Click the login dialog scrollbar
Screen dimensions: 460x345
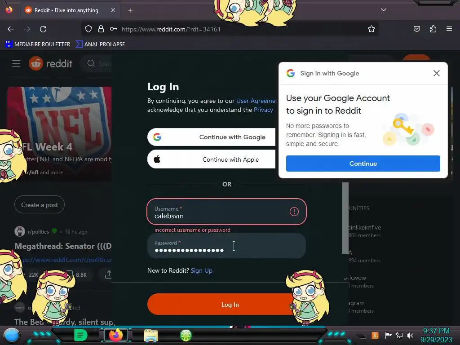point(345,218)
